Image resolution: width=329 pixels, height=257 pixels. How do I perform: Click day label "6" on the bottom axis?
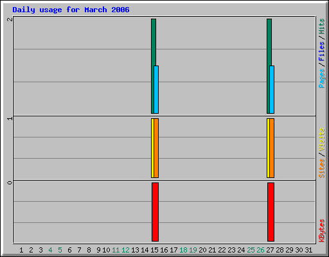69,250
